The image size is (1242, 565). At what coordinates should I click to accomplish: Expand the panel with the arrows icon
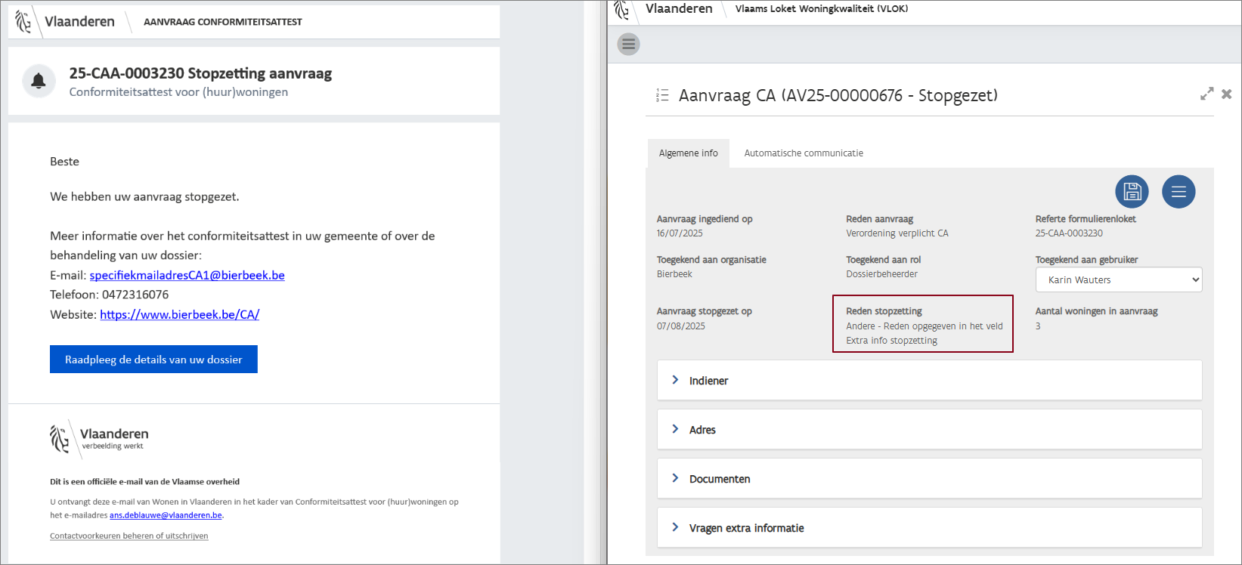click(1206, 94)
